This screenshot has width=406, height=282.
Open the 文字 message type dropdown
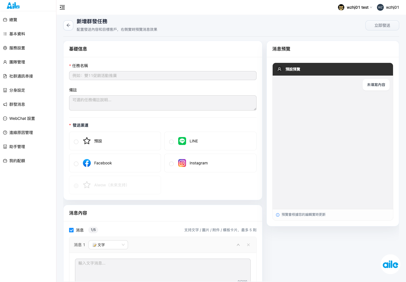pos(108,245)
